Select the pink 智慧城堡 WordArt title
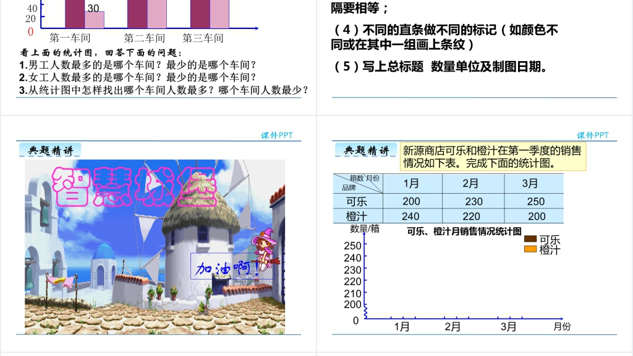 [x=134, y=186]
